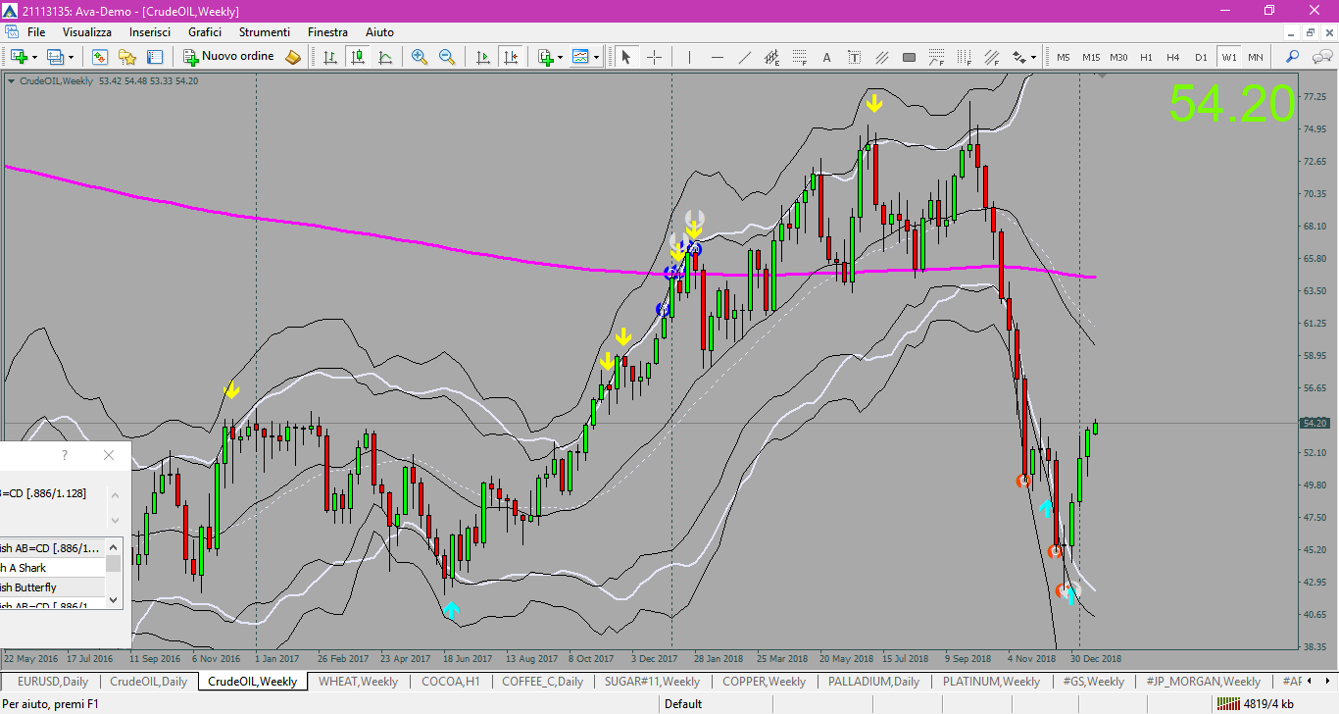
Task: Open the Grafici menu
Action: pos(205,32)
